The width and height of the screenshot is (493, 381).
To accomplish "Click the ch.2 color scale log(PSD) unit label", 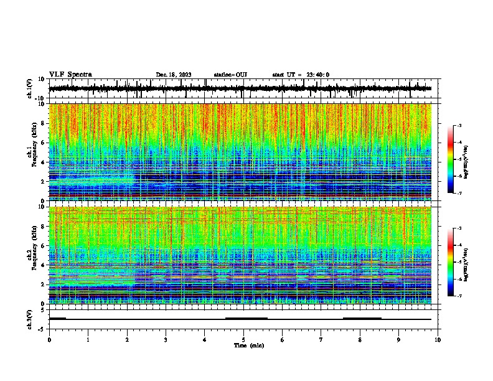I will (466, 265).
